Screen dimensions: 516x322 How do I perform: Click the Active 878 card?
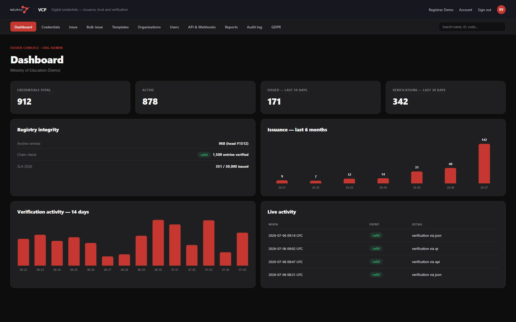[195, 97]
